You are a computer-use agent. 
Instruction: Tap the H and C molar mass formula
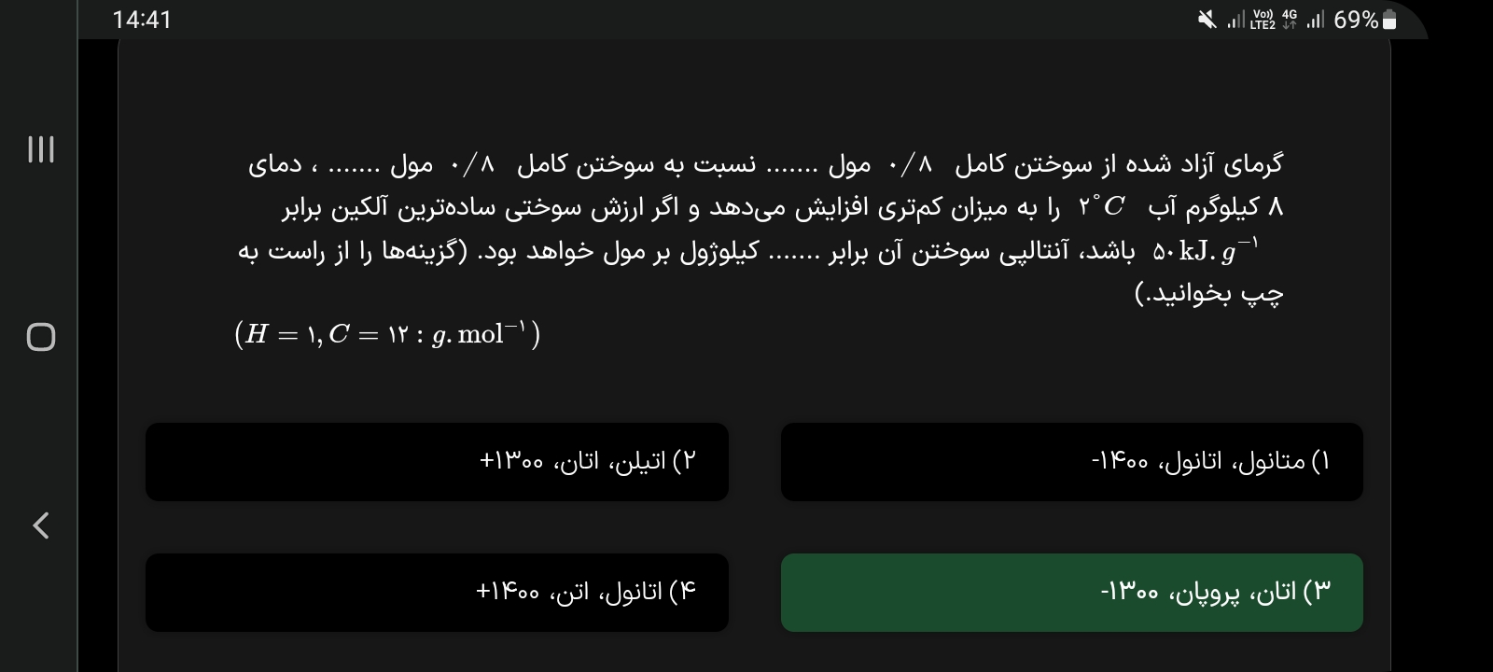pos(387,334)
